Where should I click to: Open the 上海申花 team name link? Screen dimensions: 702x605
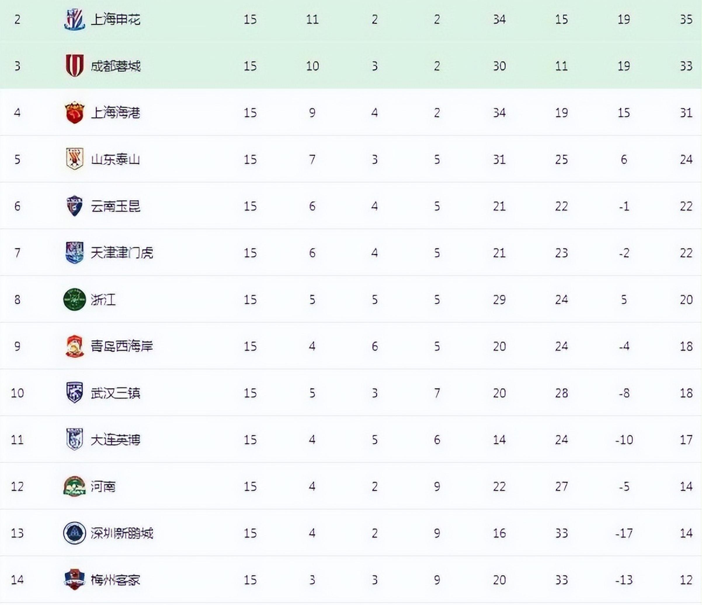pos(116,19)
